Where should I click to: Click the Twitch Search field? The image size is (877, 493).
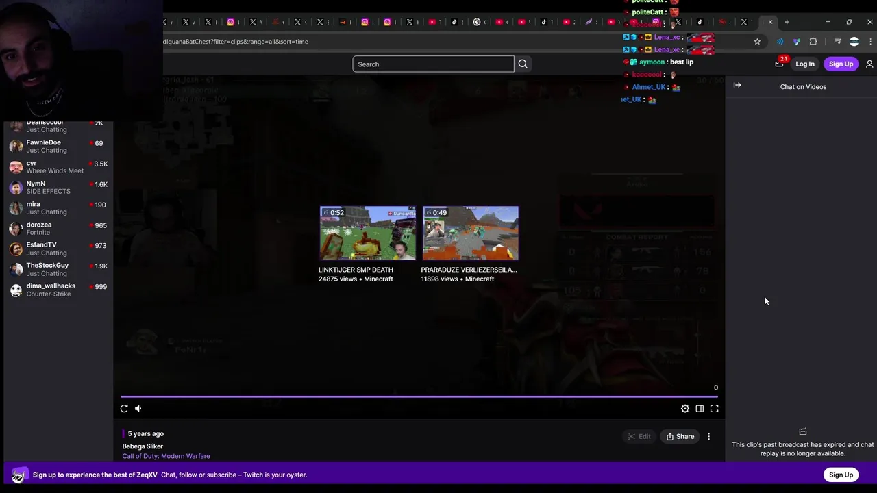pyautogui.click(x=433, y=64)
